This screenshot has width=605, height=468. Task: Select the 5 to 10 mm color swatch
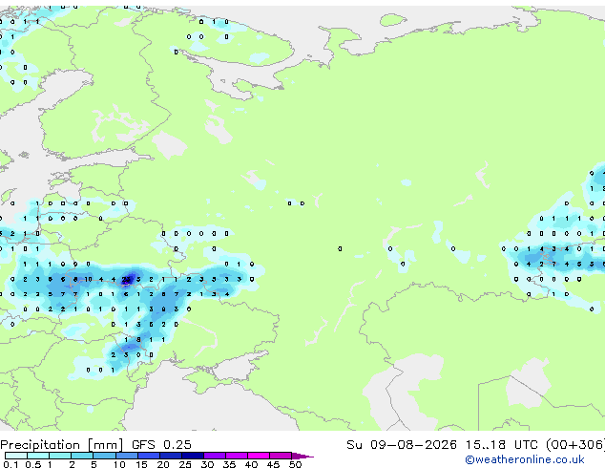click(104, 456)
